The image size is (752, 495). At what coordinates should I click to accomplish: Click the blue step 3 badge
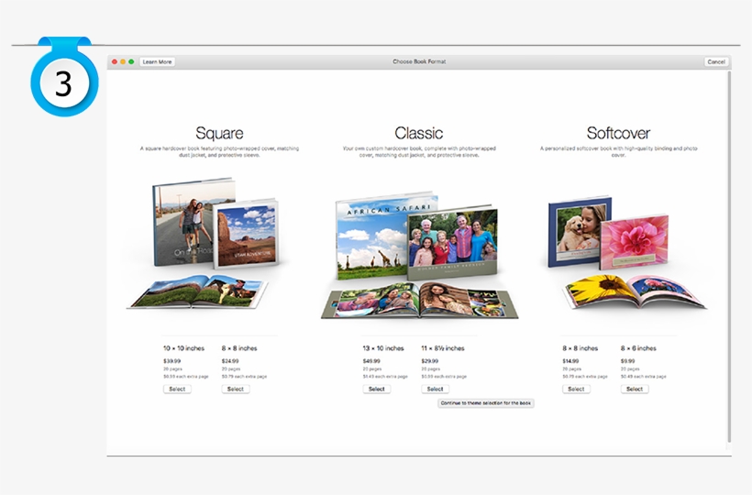62,82
